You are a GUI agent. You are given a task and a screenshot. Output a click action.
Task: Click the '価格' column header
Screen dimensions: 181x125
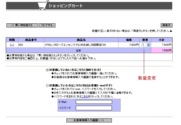(x=129, y=40)
